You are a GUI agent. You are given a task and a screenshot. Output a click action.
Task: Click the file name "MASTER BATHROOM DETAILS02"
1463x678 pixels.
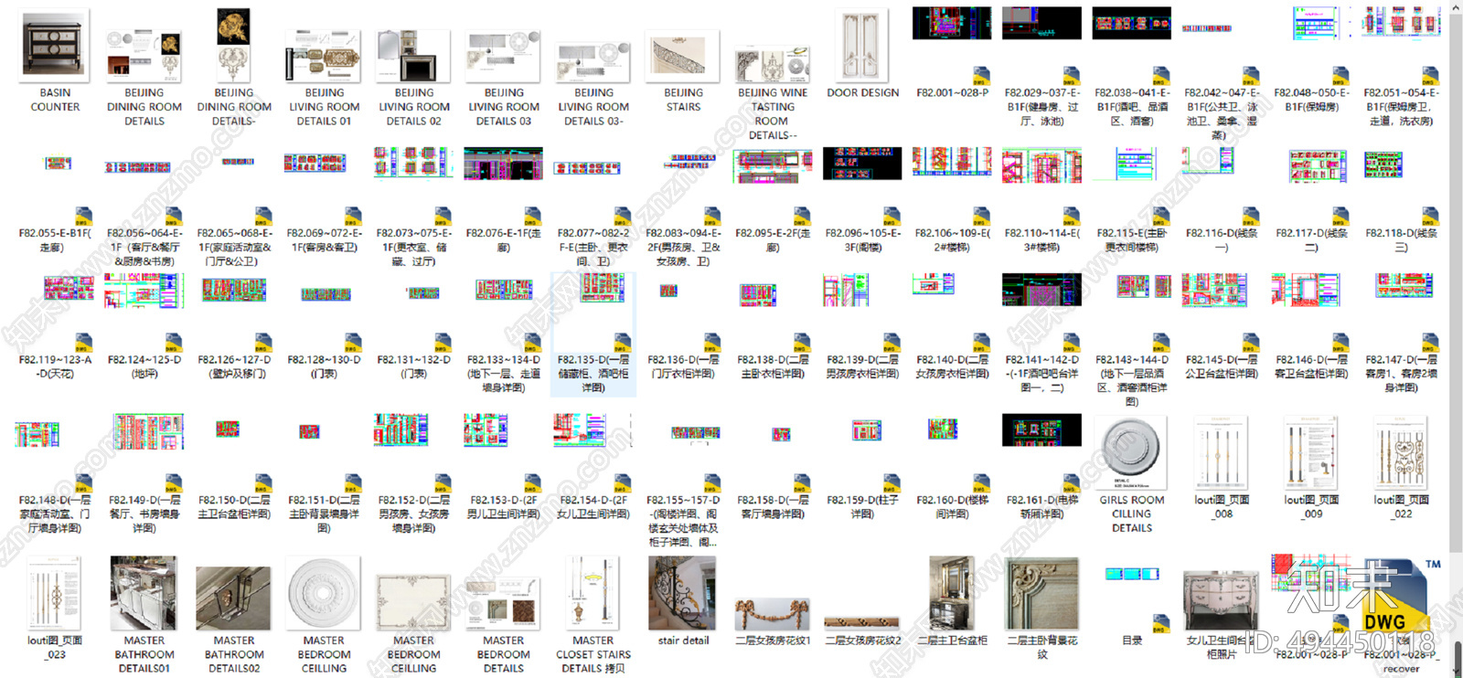tap(234, 655)
